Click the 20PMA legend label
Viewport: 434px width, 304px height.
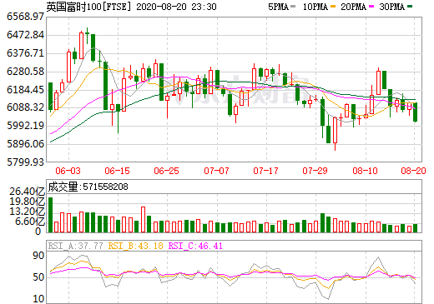click(353, 7)
